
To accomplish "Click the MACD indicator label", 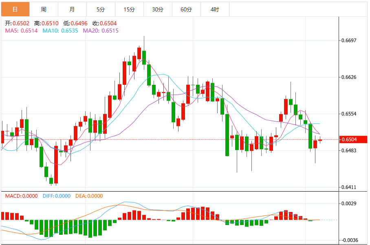I will [22, 196].
